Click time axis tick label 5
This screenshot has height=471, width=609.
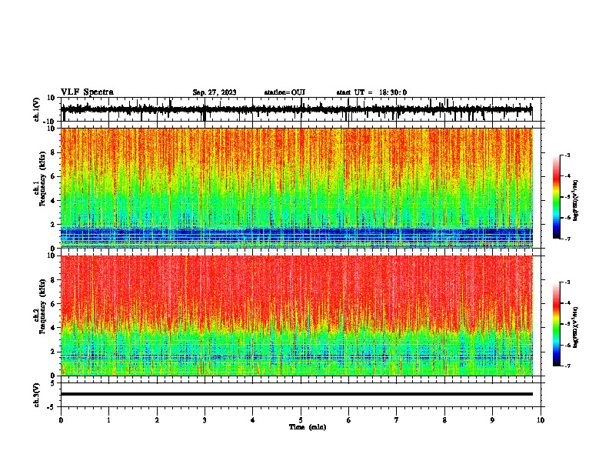click(x=301, y=420)
